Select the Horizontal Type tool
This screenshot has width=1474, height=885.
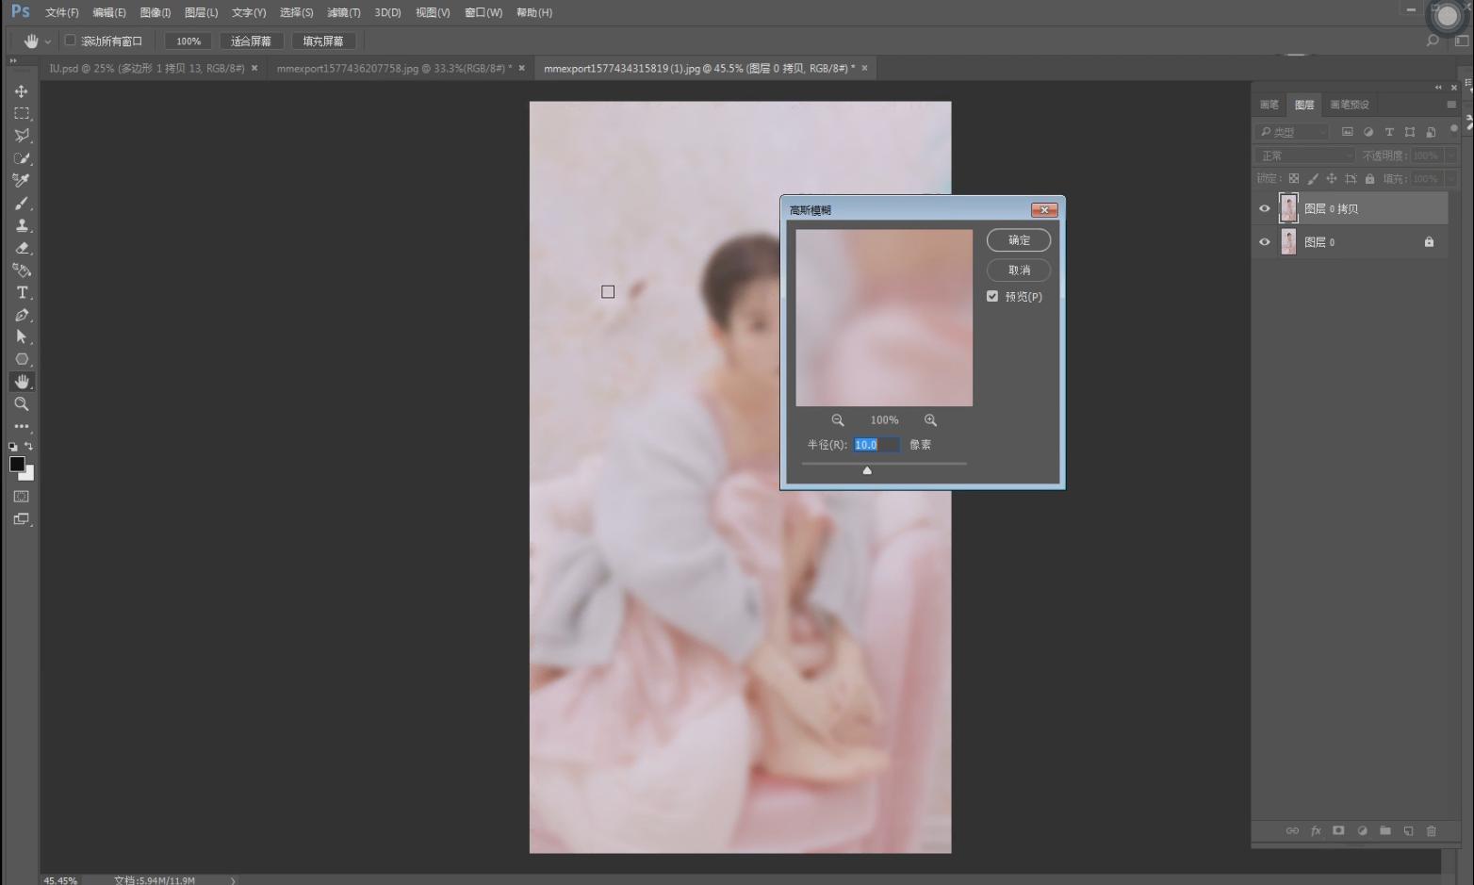pos(21,293)
